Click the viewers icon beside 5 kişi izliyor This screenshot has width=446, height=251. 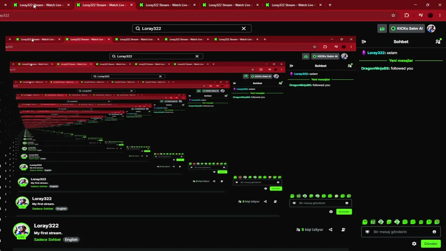pyautogui.click(x=298, y=230)
